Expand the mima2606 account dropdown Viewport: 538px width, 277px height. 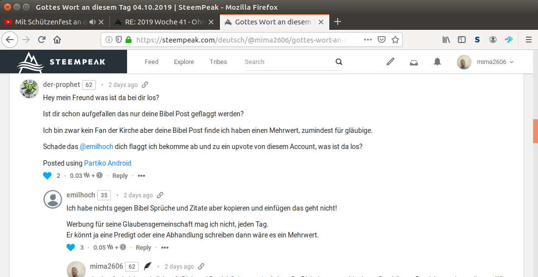tap(511, 62)
